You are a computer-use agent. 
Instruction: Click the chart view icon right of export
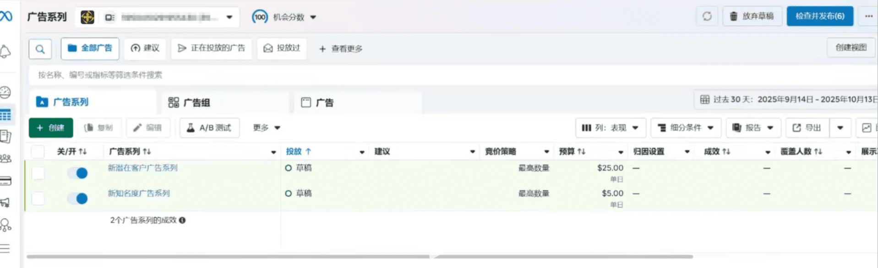pyautogui.click(x=867, y=128)
